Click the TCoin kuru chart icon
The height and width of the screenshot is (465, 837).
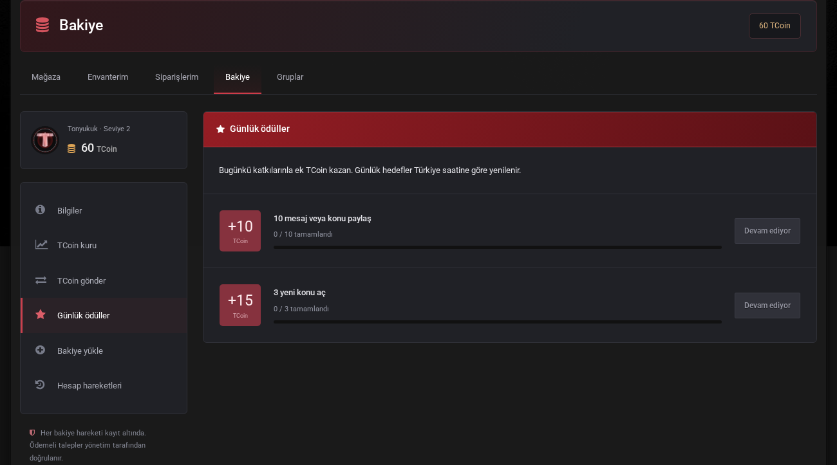point(41,244)
